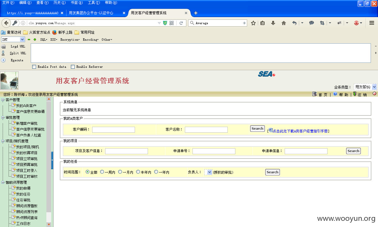
Task: Open the 文件 menu
Action: point(8,3)
